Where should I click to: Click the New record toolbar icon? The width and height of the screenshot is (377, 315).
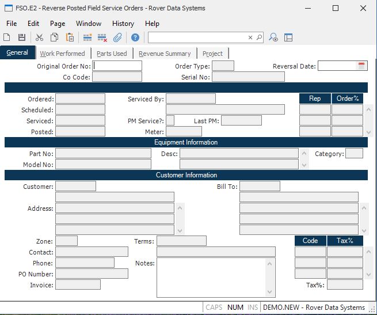click(7, 37)
